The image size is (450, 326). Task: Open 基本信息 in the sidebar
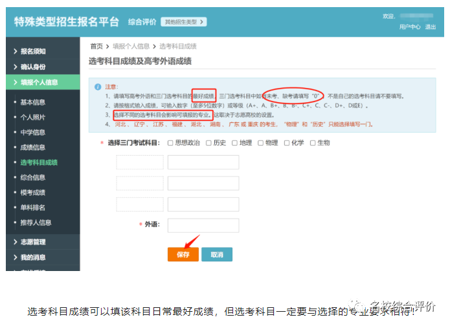click(33, 102)
